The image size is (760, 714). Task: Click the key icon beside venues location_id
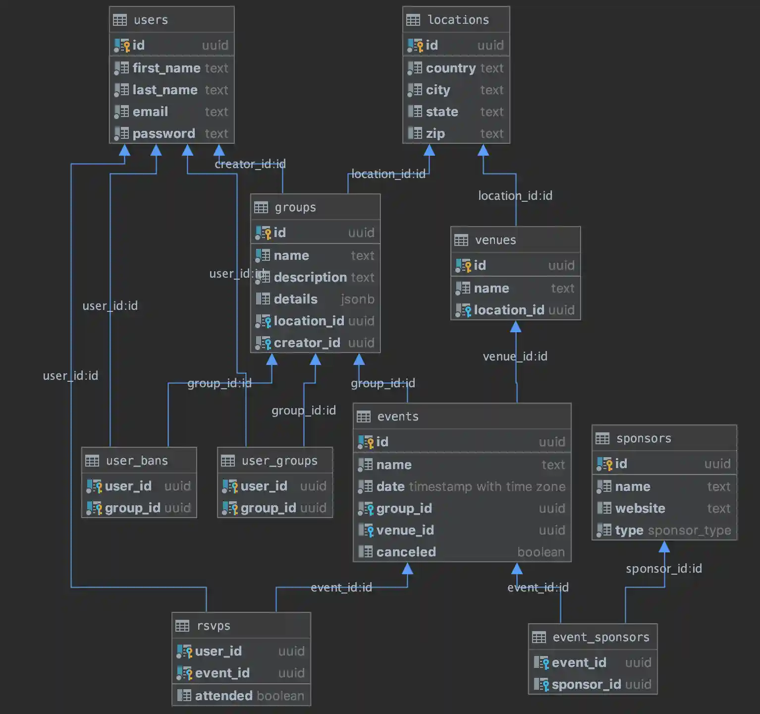tap(464, 310)
